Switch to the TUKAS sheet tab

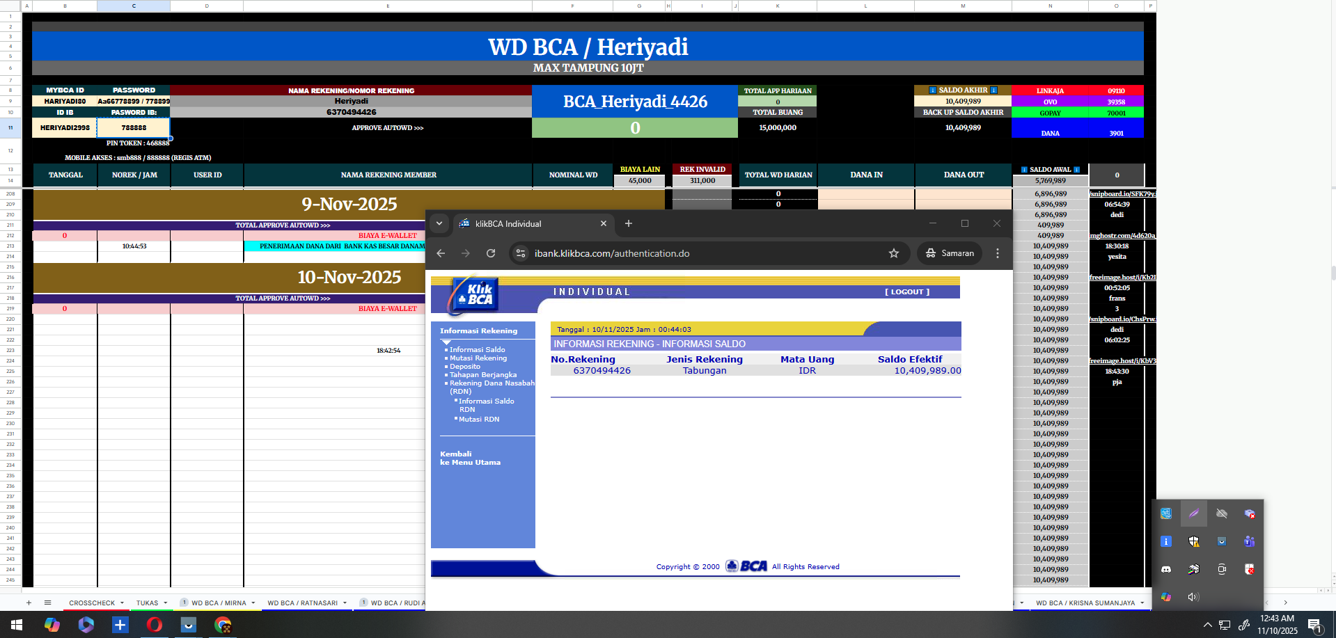[x=147, y=603]
